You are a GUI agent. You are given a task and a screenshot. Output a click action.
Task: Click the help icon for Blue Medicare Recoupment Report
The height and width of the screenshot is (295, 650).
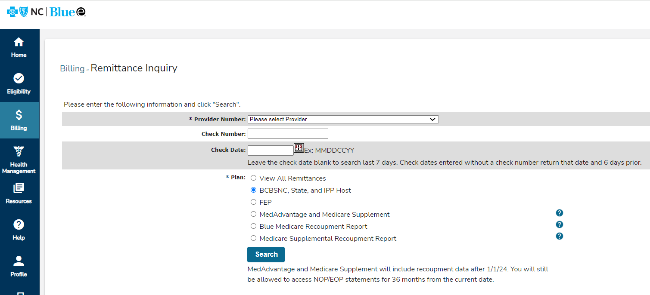click(559, 224)
